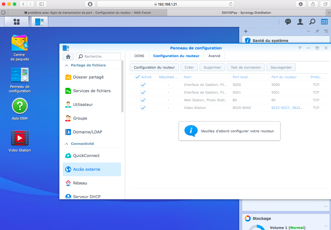331x230 pixels.
Task: Click the Configuration du routeur button
Action: pyautogui.click(x=154, y=68)
